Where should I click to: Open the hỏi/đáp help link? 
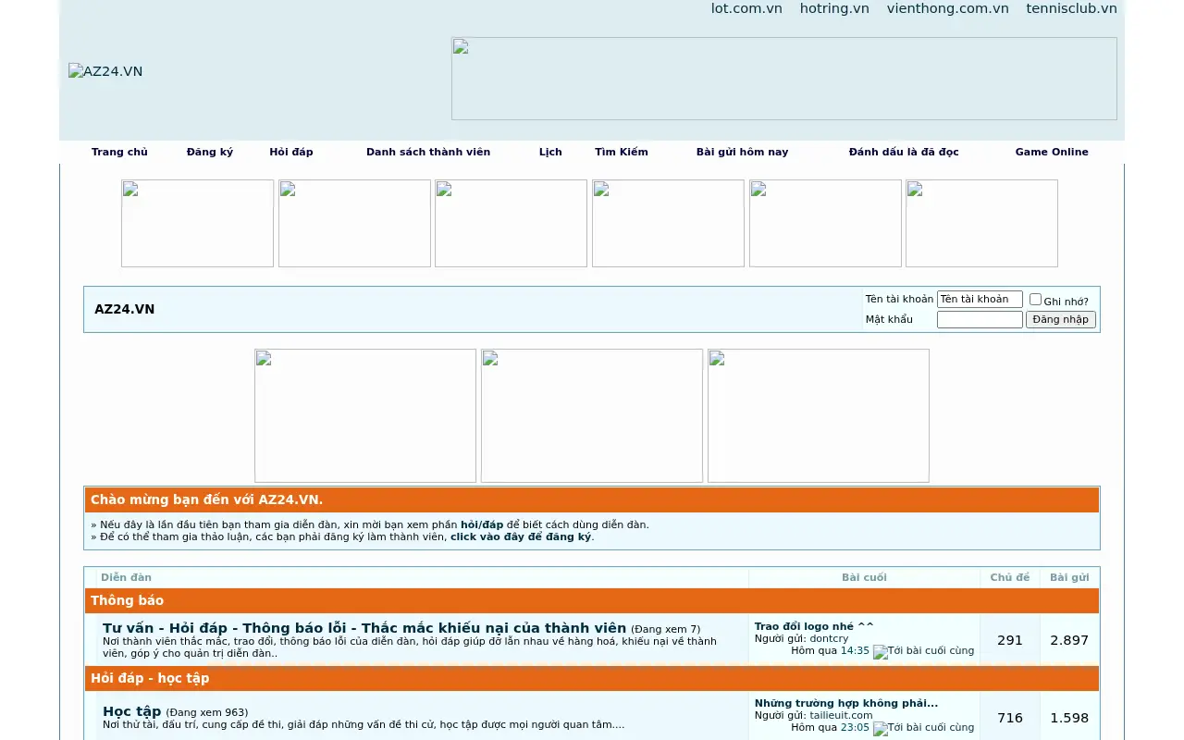point(482,524)
